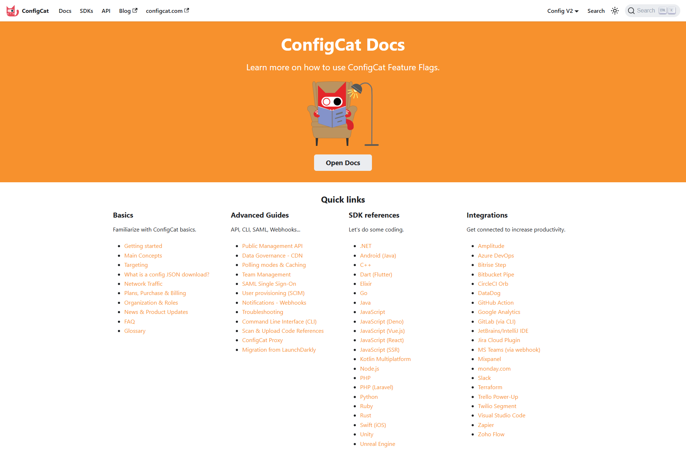
Task: Open the GitHub Action integration link
Action: 496,302
